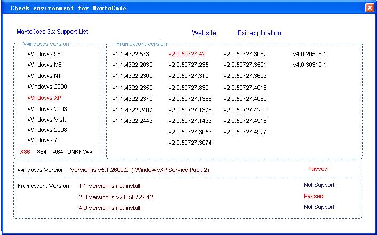The image size is (377, 235).
Task: Click framework version v2.0.50727.3521
Action: (245, 65)
